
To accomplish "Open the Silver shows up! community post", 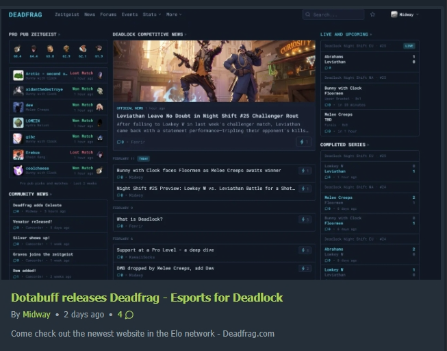I will point(31,238).
